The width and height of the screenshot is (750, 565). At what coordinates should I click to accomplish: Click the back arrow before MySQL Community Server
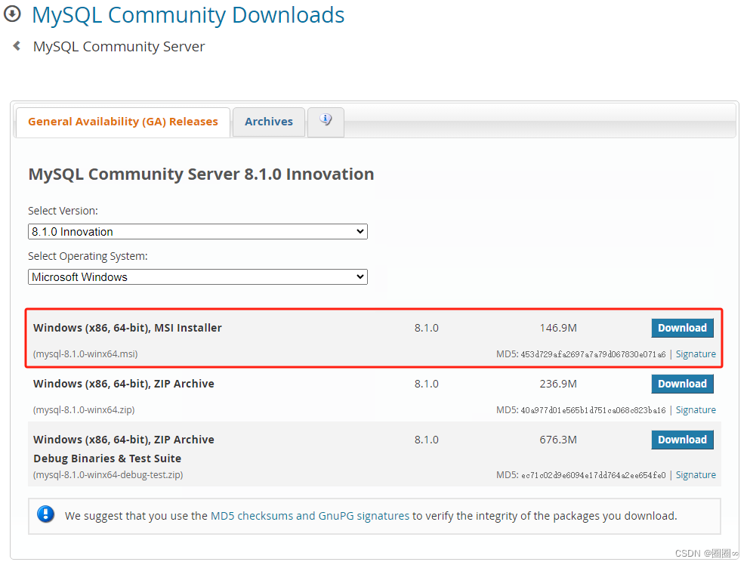pos(17,46)
